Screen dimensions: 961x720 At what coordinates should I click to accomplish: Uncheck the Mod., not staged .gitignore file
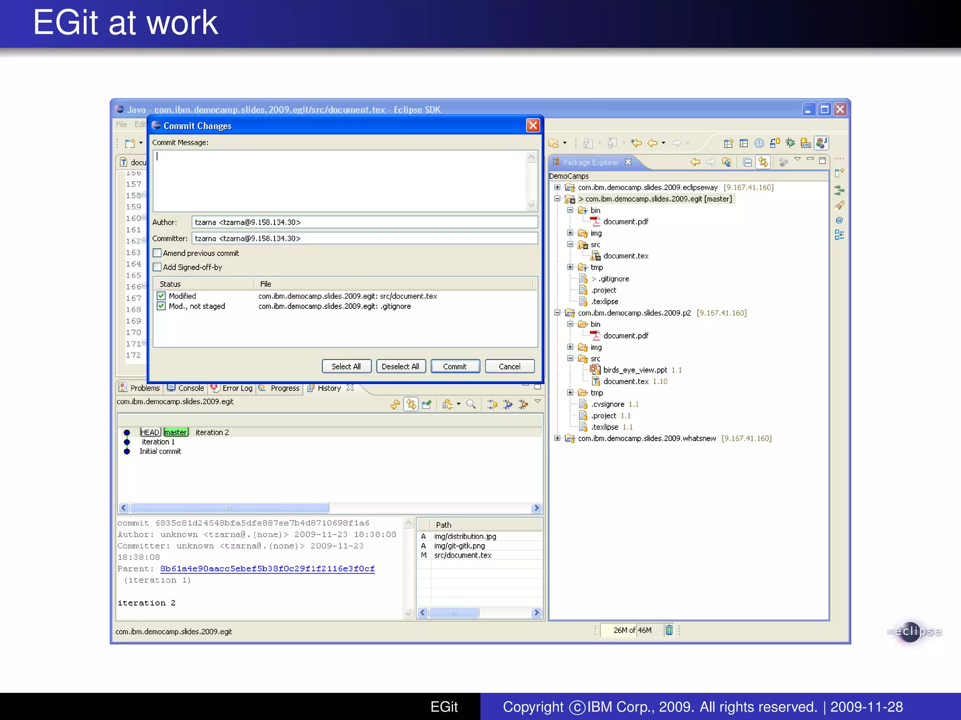pos(161,306)
